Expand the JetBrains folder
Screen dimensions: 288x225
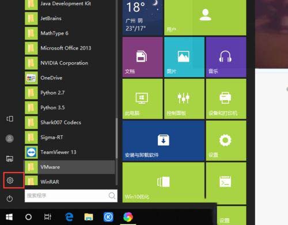pyautogui.click(x=70, y=18)
